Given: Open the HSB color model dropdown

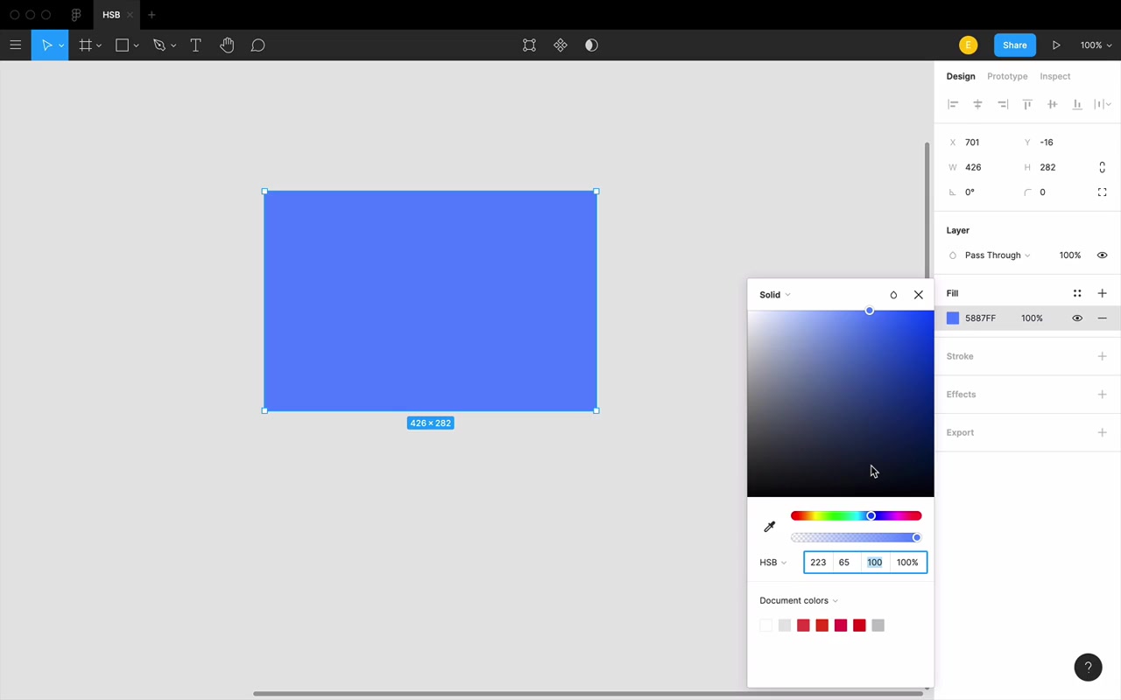Looking at the screenshot, I should (772, 563).
